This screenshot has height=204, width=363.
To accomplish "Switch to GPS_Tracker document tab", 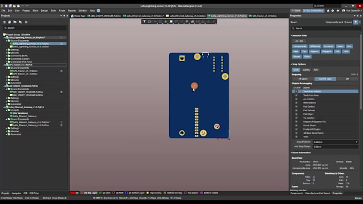I will tap(263, 16).
